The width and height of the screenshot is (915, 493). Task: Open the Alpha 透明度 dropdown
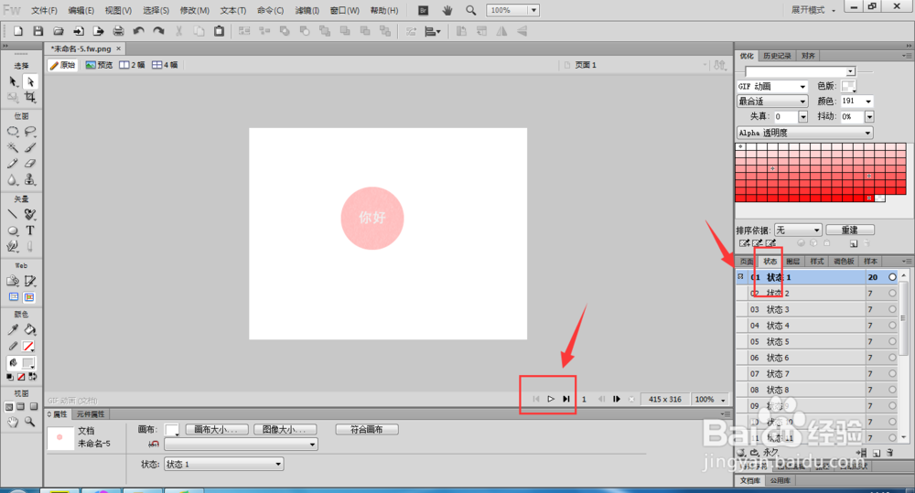pos(804,133)
